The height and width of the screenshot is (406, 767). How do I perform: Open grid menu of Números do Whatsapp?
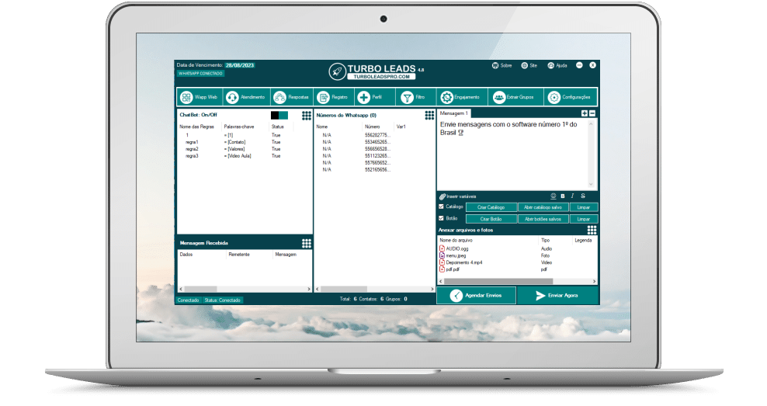429,115
